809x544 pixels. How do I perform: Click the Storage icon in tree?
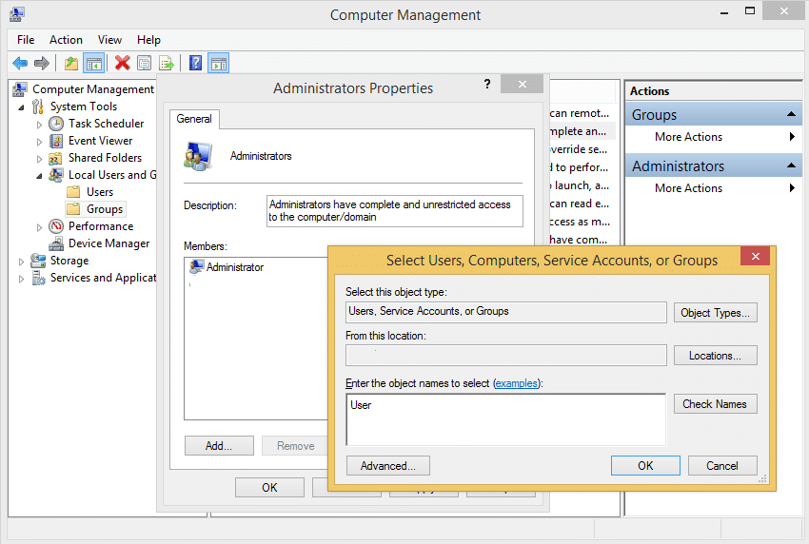38,261
